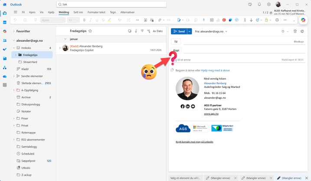Open the filter icon in message list
This screenshot has height=181, width=311.
[x=142, y=31]
